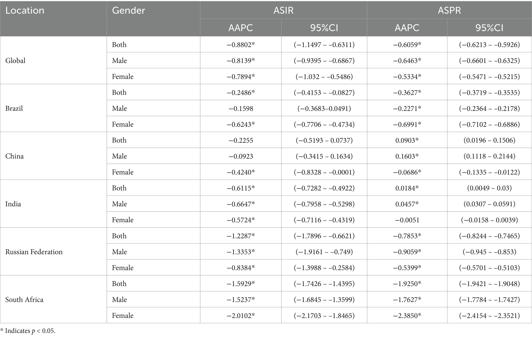Click the AAPC subheader under ASIR

pyautogui.click(x=241, y=28)
